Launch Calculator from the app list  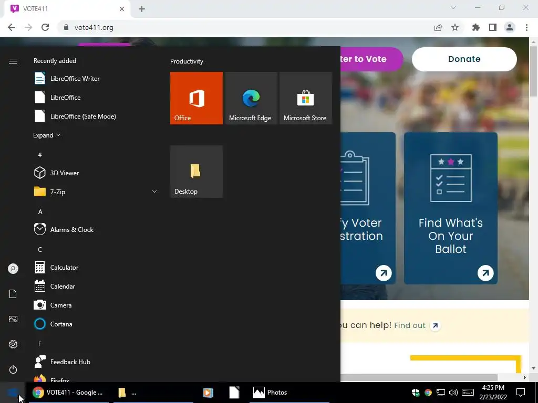[x=96, y=267]
